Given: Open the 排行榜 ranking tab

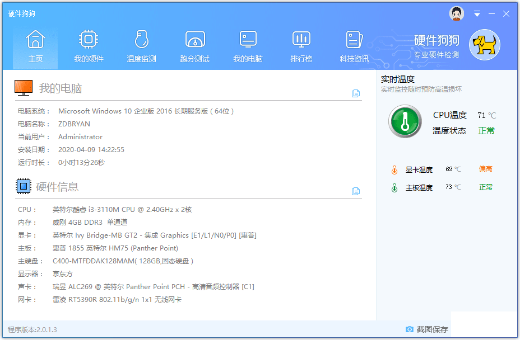Looking at the screenshot, I should 301,46.
